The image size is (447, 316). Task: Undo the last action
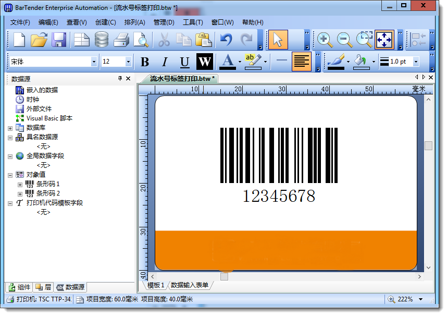[226, 40]
